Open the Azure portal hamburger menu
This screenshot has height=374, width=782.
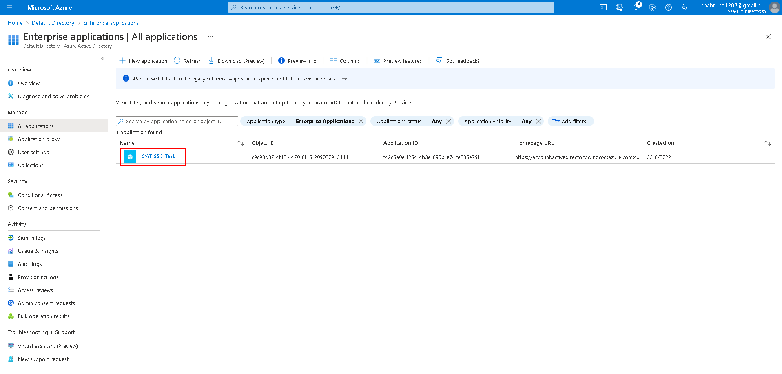point(10,7)
